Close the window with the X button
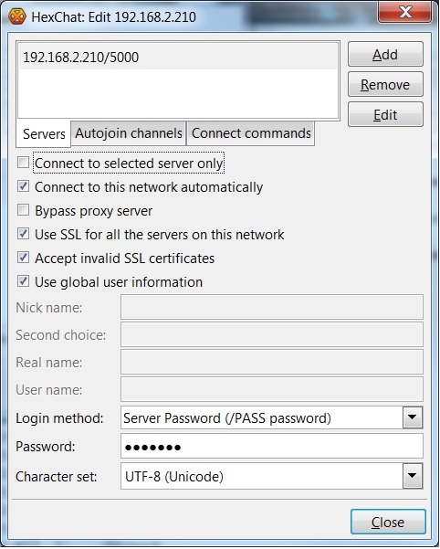 coord(405,12)
